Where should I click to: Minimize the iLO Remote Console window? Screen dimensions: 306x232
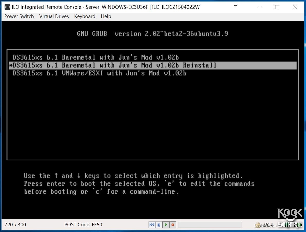point(259,7)
